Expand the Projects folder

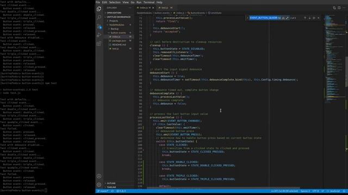(x=119, y=21)
